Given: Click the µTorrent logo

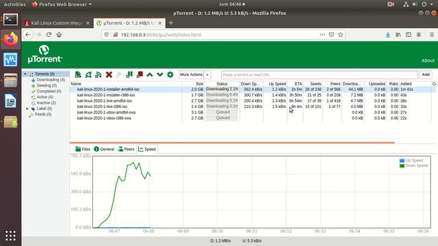Looking at the screenshot, I should [45, 55].
